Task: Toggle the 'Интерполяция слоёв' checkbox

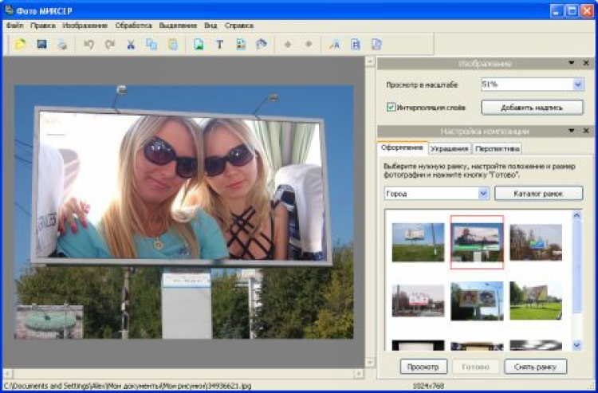Action: [x=391, y=107]
